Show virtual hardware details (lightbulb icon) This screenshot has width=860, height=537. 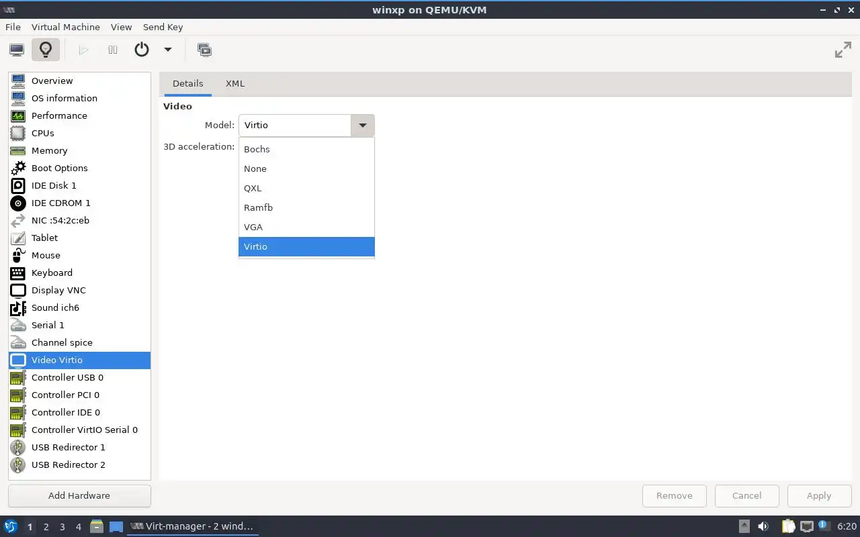pyautogui.click(x=46, y=50)
